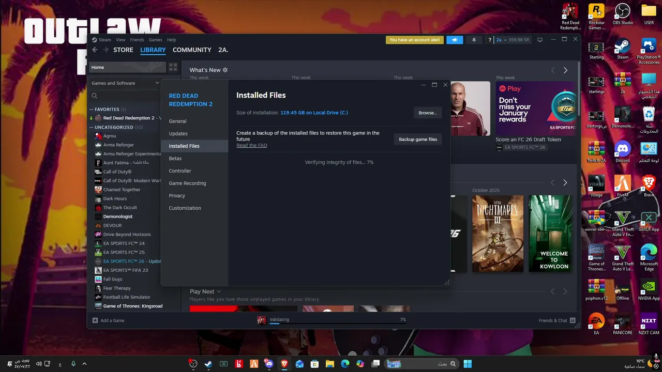Click Backup game files button
662x372 pixels.
[418, 139]
